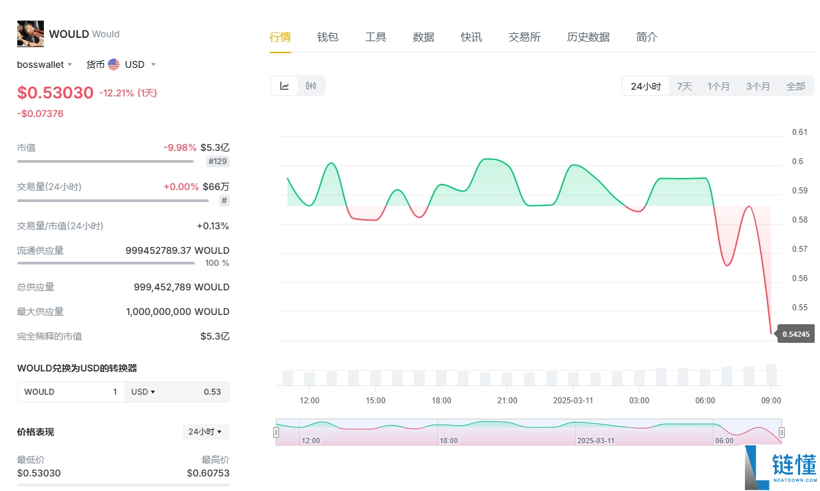This screenshot has width=820, height=491.
Task: Click the $0.53030 price text
Action: [x=55, y=92]
